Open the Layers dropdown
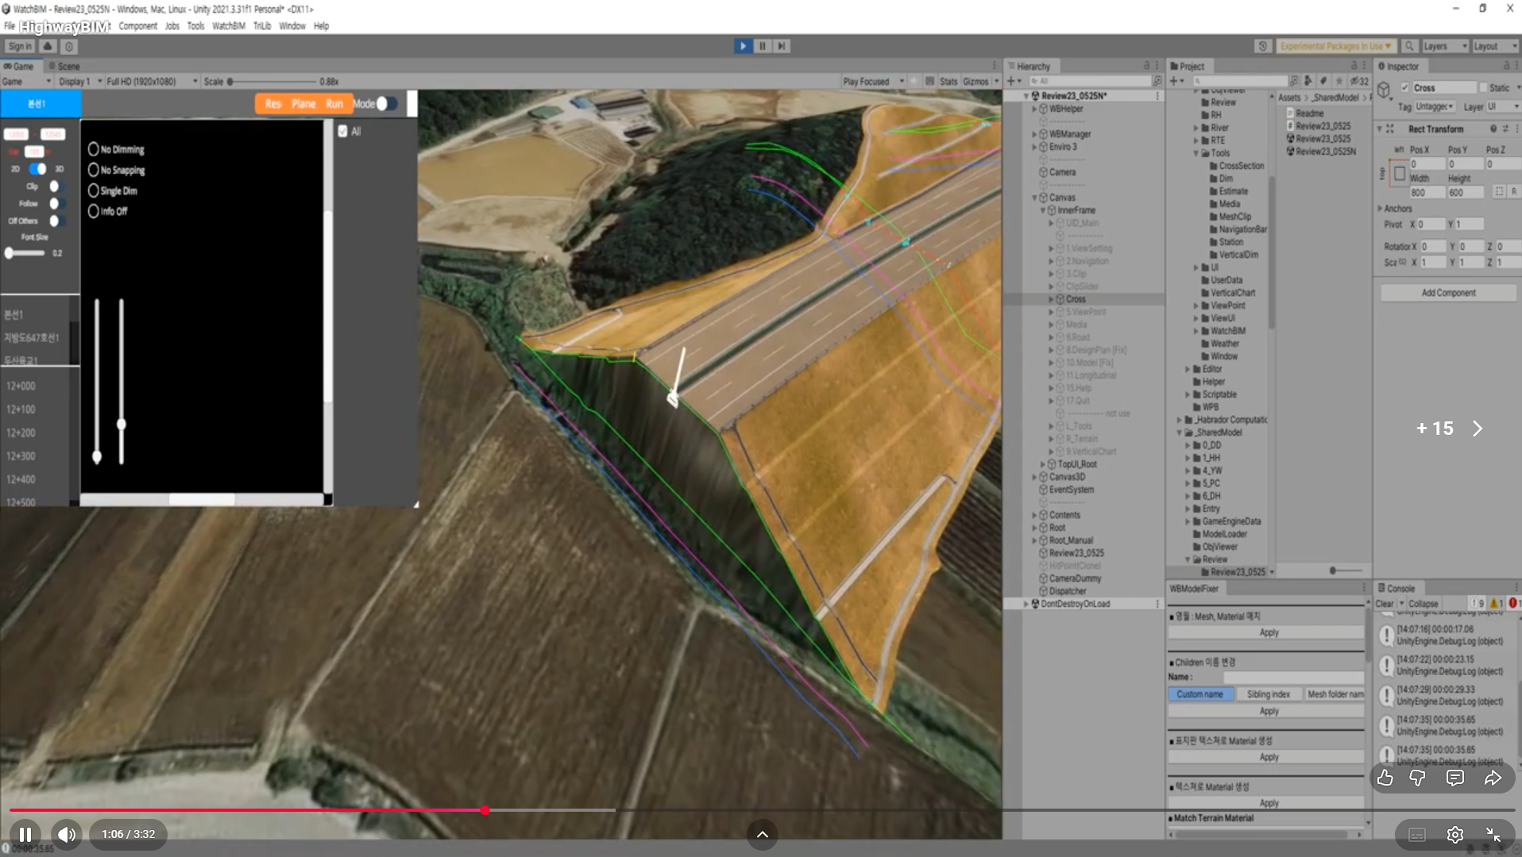This screenshot has width=1522, height=857. tap(1443, 46)
